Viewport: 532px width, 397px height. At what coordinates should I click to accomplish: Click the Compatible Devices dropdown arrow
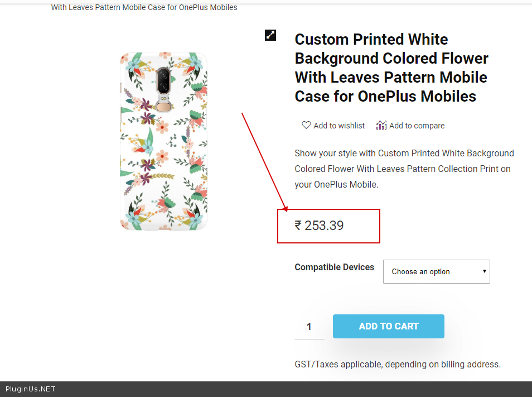click(484, 271)
